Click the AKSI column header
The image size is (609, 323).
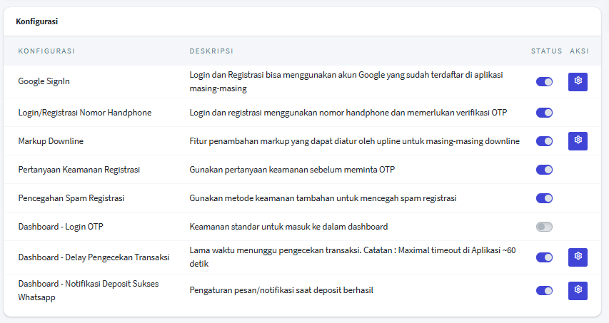[579, 51]
